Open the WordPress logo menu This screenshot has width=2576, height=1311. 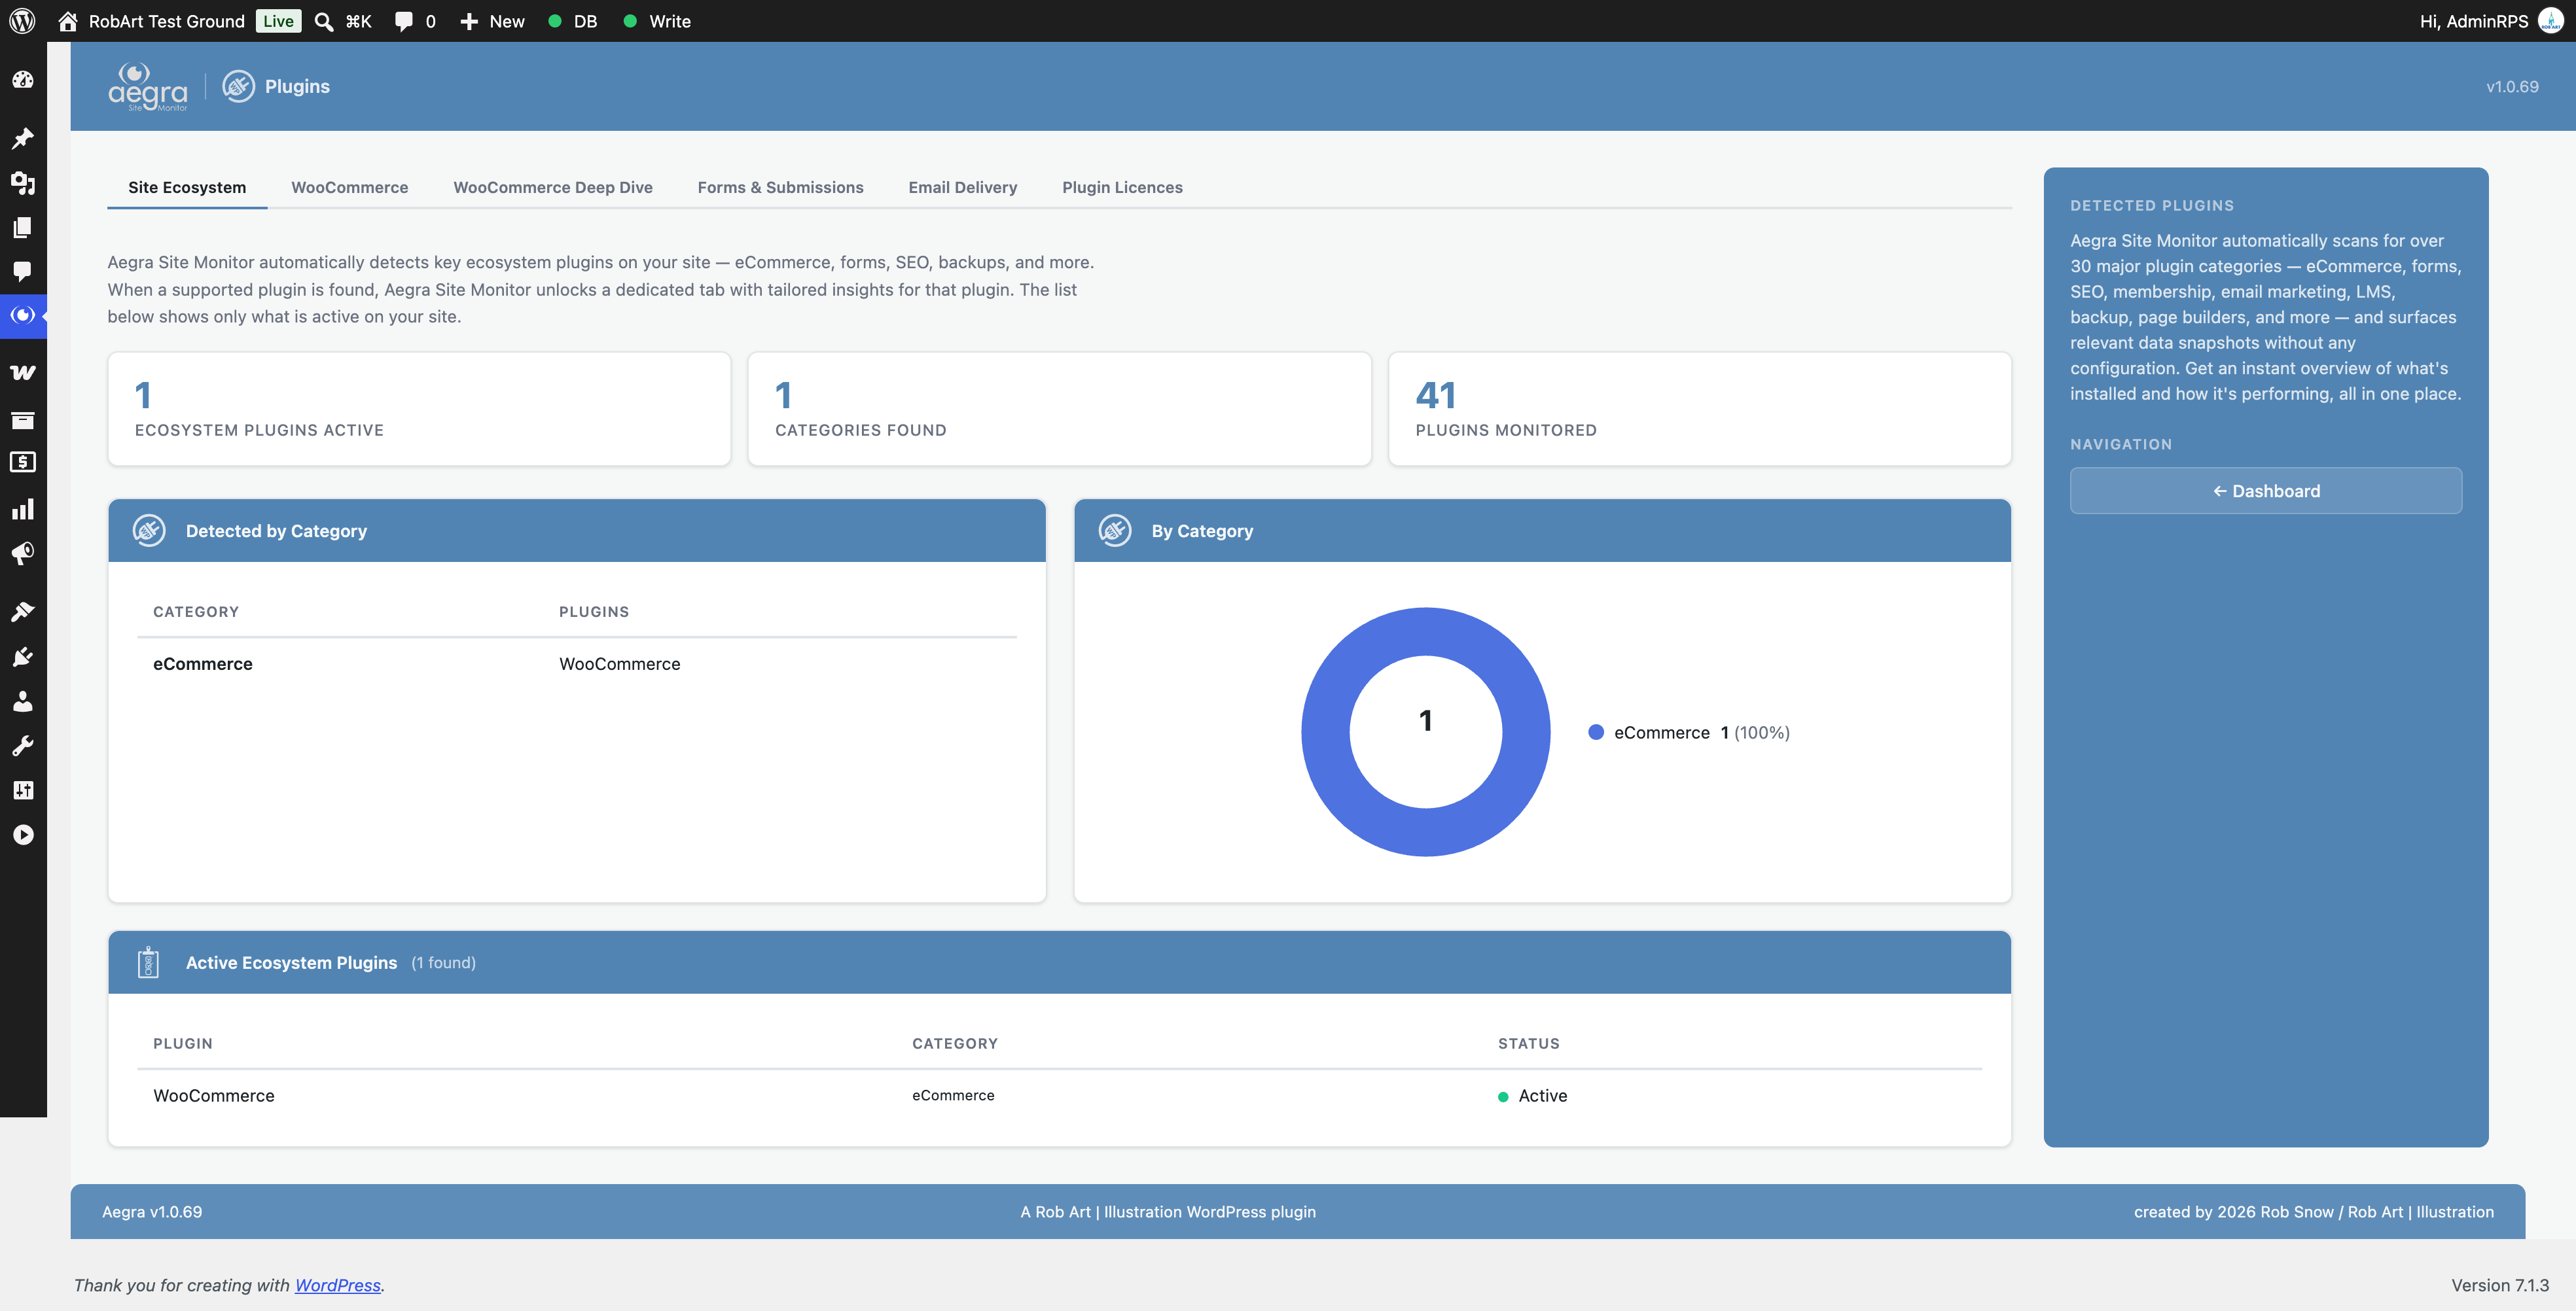point(22,21)
